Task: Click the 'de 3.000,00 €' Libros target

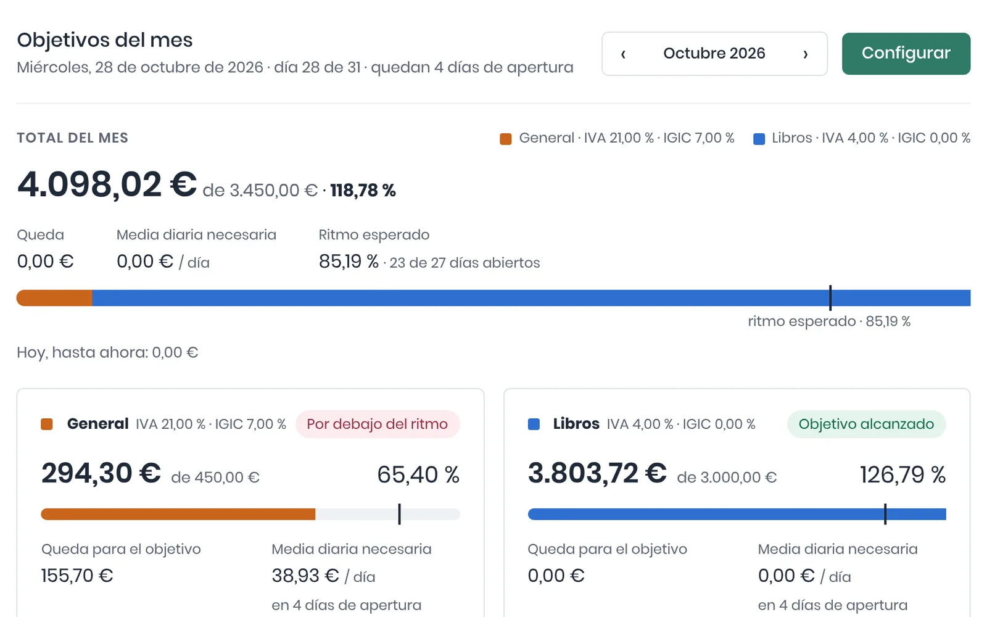Action: (727, 478)
